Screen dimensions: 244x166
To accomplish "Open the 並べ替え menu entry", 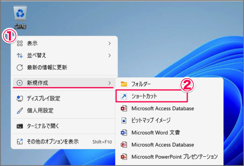I will [64, 56].
